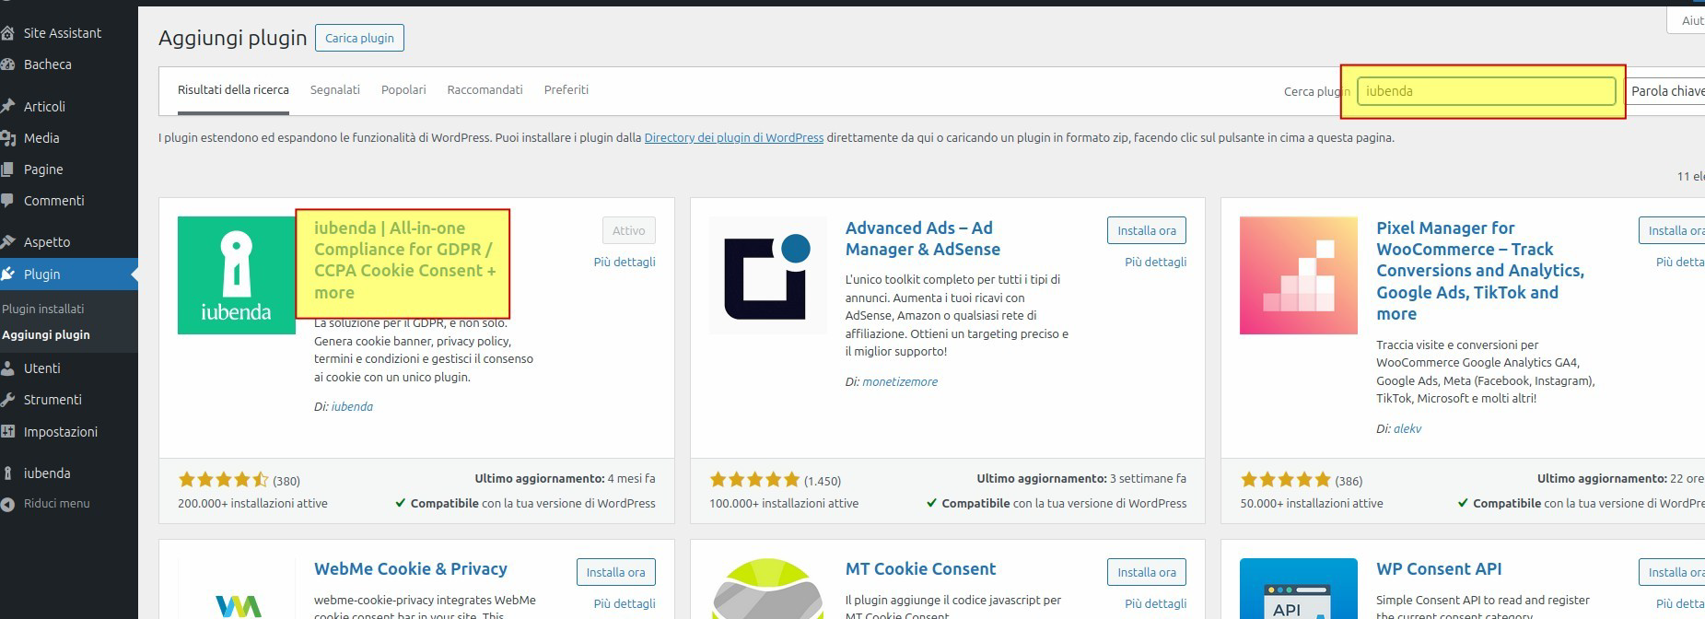Expand the Aiuto help tab
Screen dimensions: 1705x619
point(1690,20)
